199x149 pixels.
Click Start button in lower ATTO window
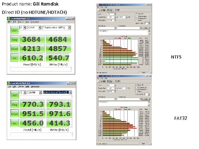pyautogui.click(x=146, y=99)
